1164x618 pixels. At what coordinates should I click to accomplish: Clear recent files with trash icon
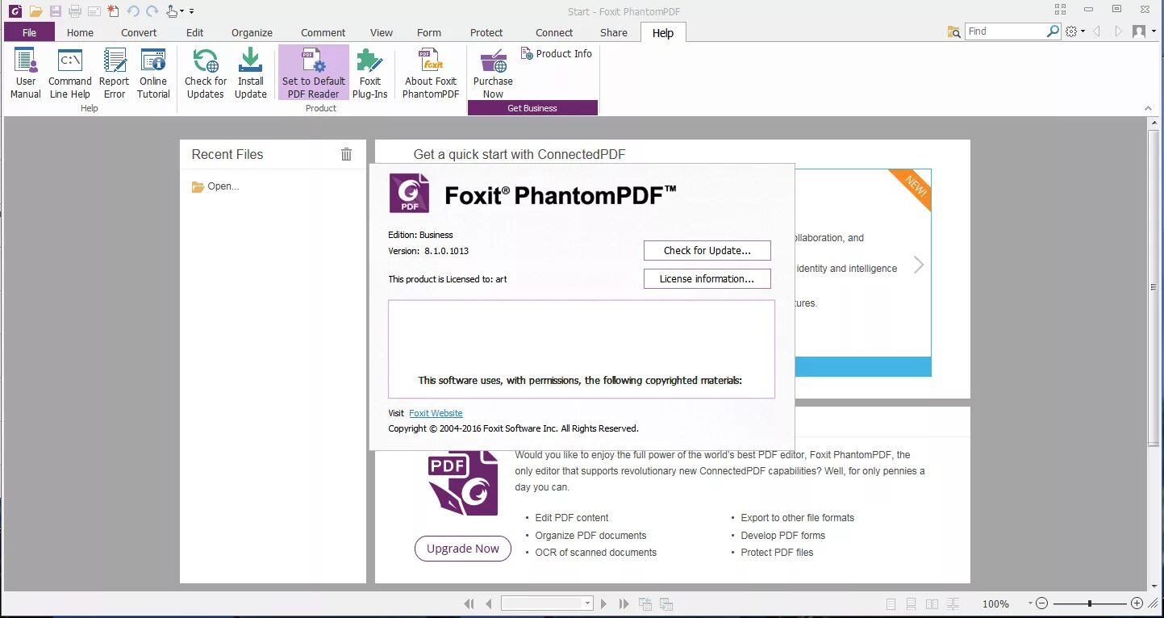(346, 154)
